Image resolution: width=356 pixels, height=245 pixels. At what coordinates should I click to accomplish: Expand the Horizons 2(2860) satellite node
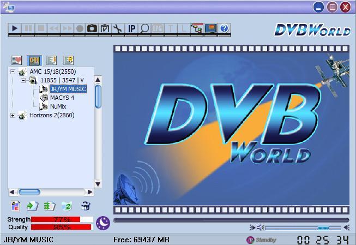13,116
